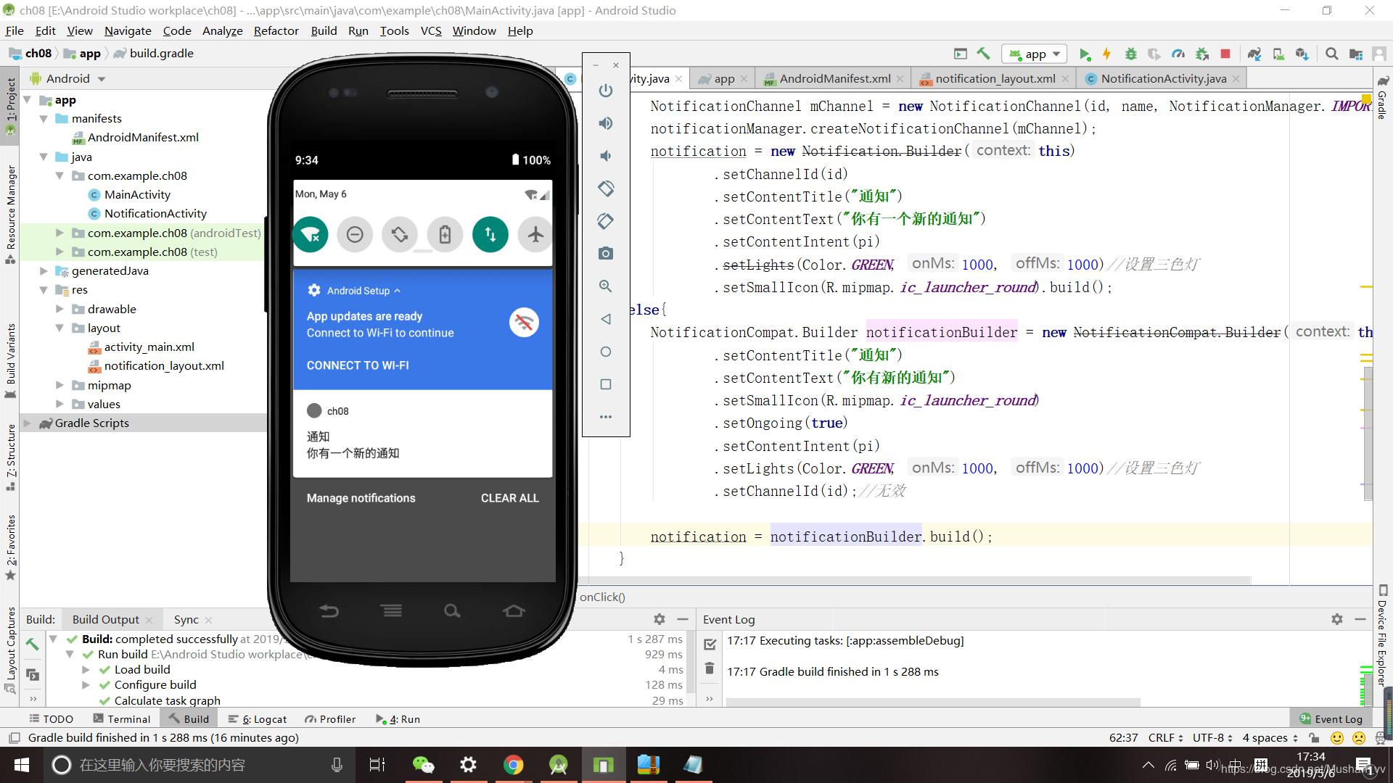Open the SDK Manager download icon

coord(1303,53)
